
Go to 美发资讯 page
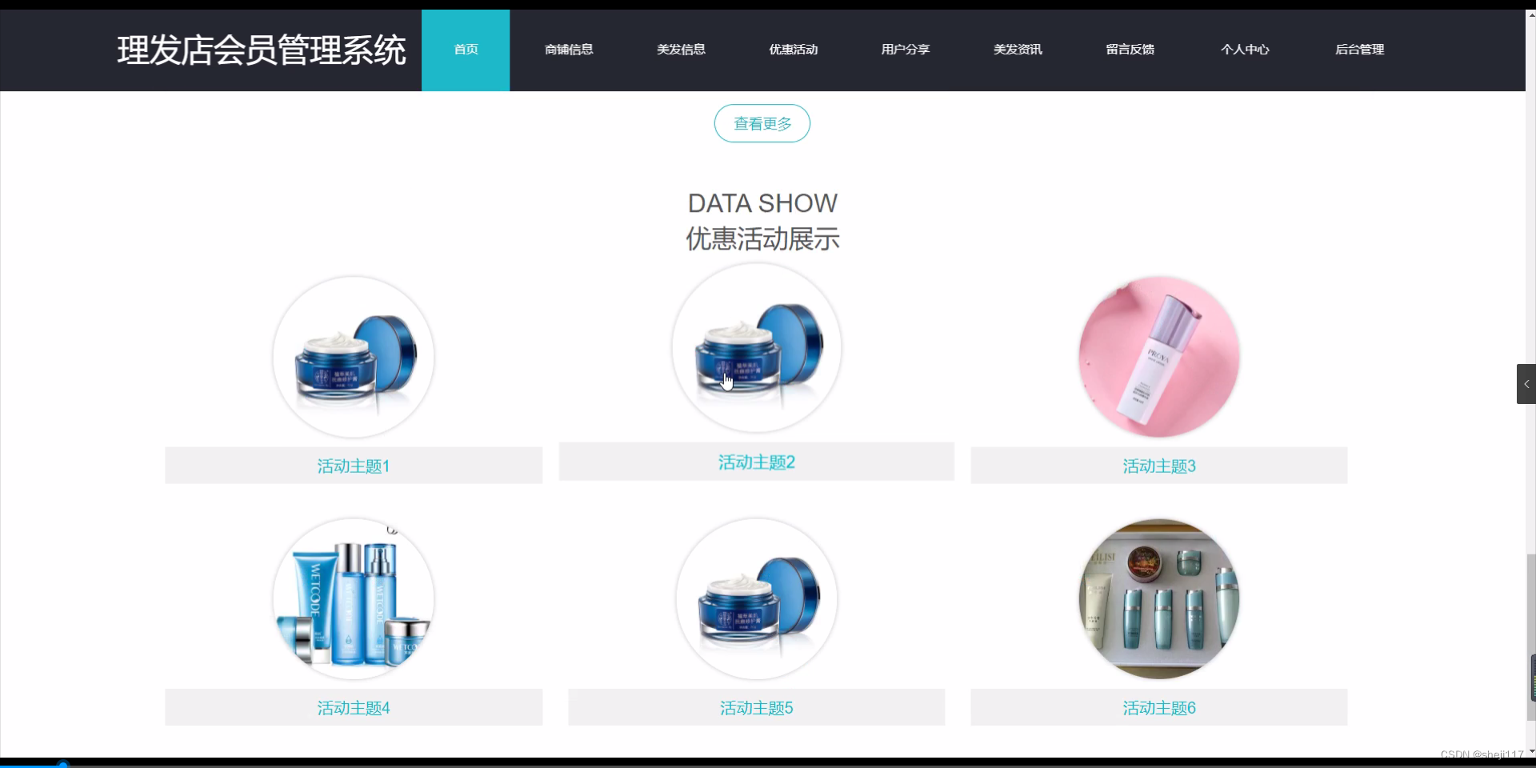(1018, 50)
